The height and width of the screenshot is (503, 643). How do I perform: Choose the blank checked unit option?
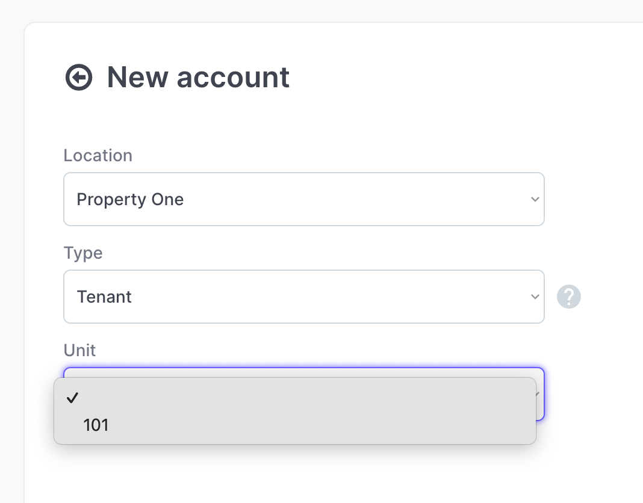point(295,398)
